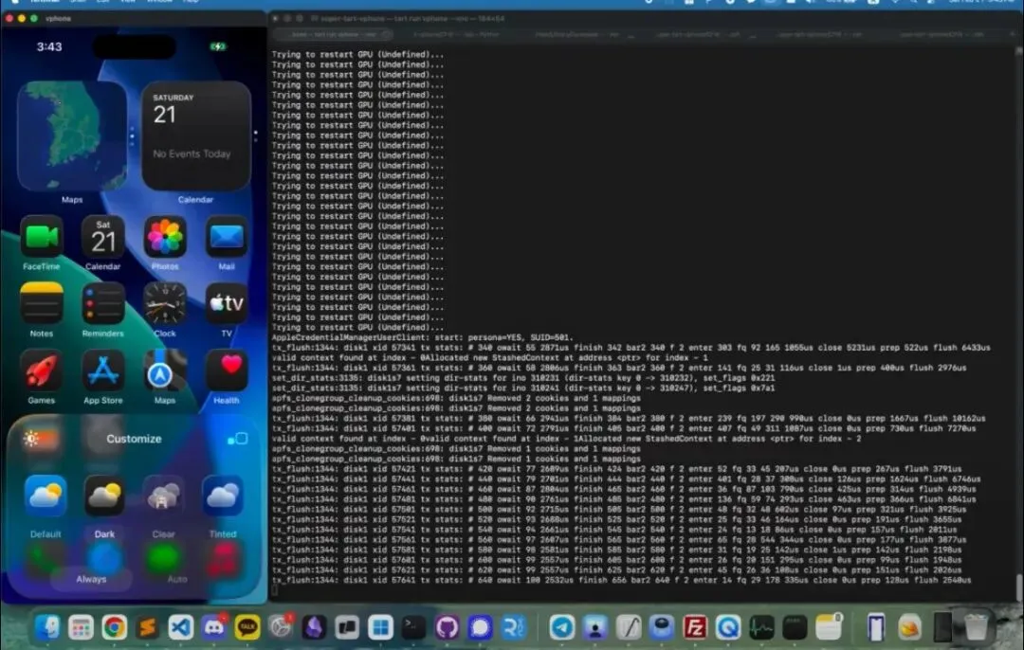Click the 3:43 time in phone status bar
1024x650 pixels.
click(49, 47)
